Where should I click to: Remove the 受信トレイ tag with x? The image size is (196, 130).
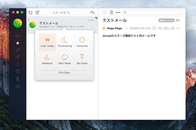tap(172, 21)
